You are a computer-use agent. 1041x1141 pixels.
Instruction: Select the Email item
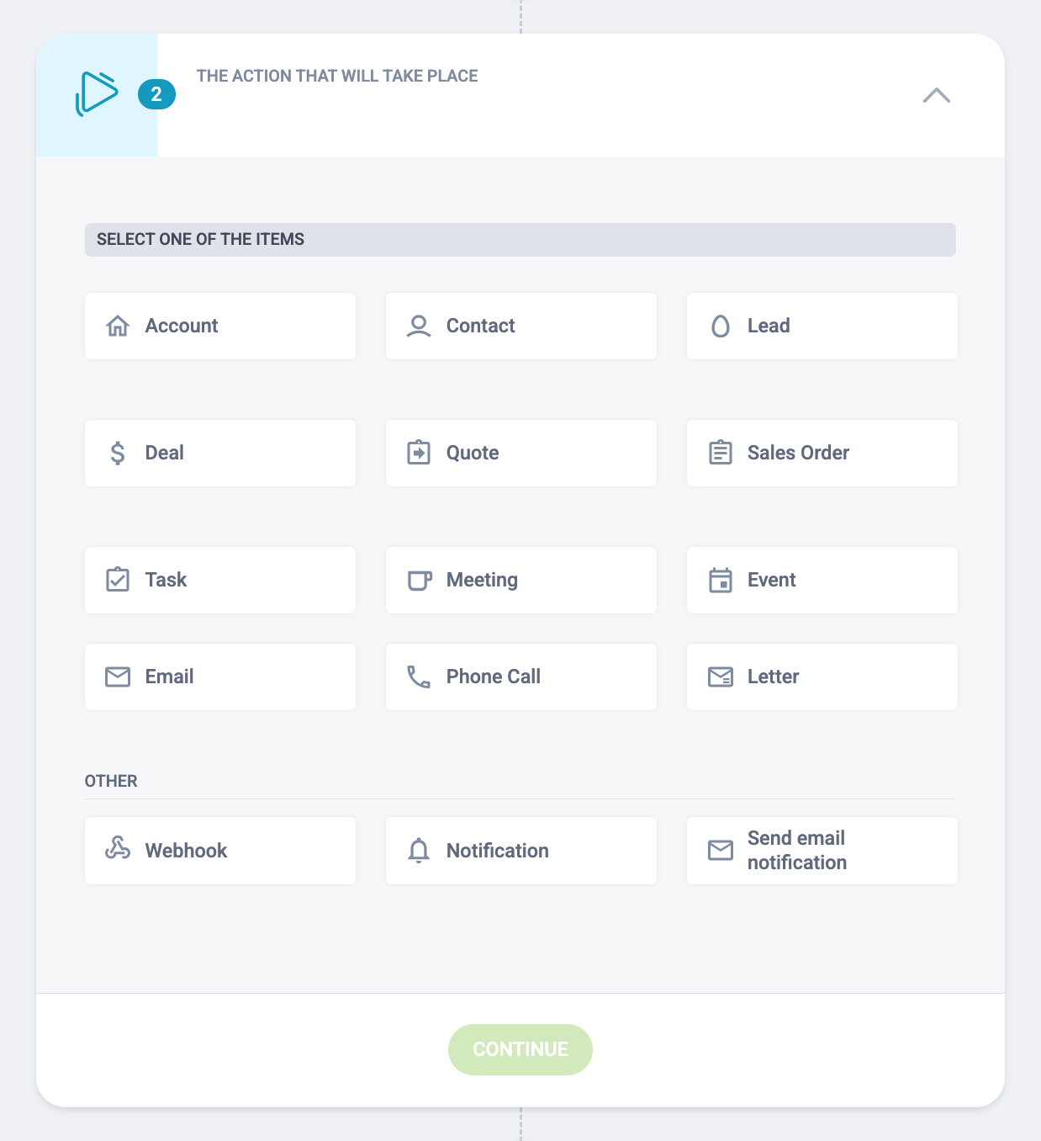220,677
